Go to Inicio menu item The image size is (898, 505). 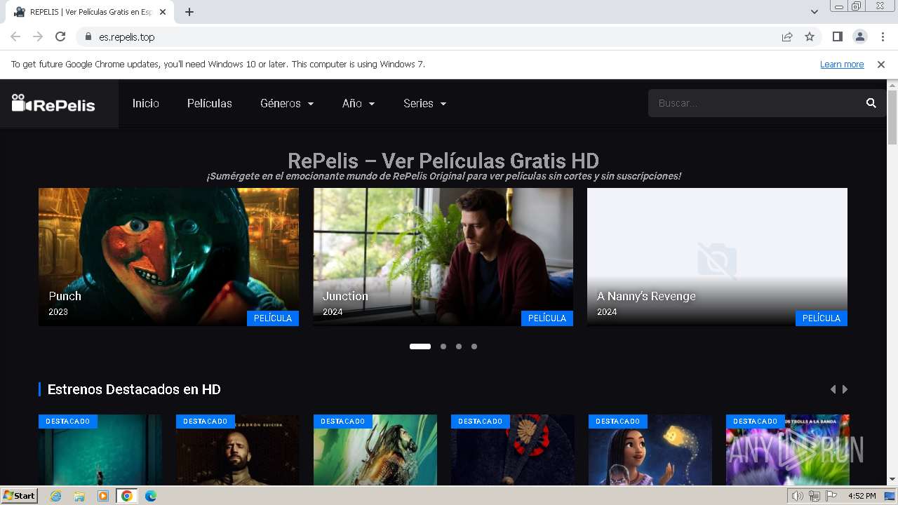146,103
